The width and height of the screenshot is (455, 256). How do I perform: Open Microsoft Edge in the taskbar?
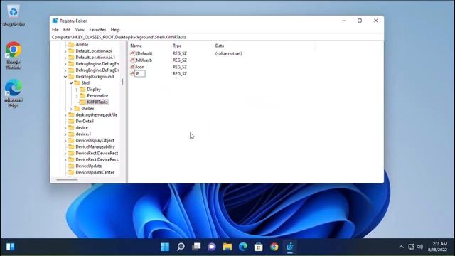[x=243, y=247]
